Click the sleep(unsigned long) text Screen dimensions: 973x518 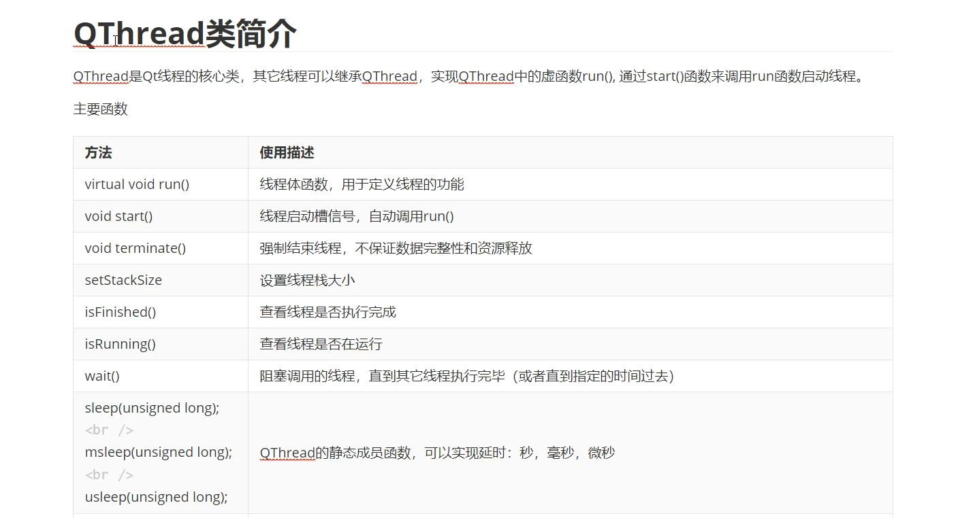(x=151, y=407)
